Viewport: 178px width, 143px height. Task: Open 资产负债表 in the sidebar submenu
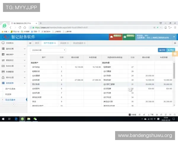coord(10,89)
